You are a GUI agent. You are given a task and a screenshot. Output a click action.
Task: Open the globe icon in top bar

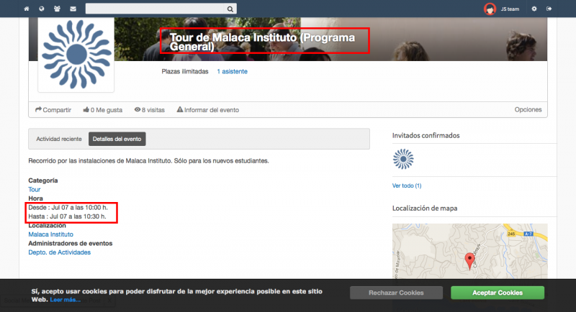42,9
